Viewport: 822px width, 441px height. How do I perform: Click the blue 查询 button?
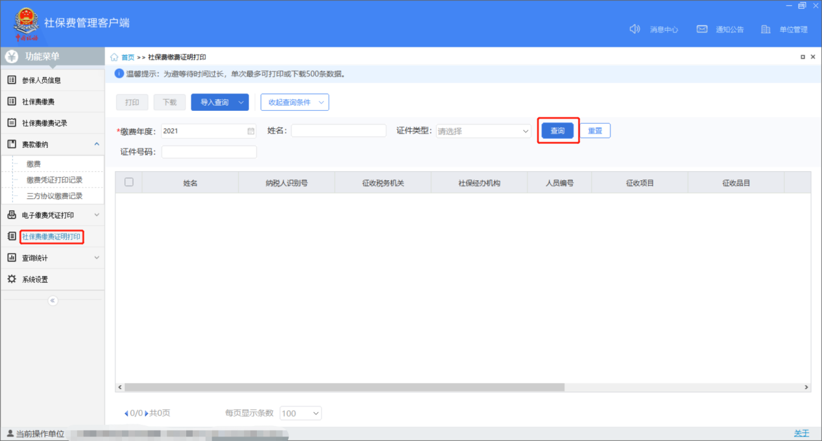click(x=557, y=131)
